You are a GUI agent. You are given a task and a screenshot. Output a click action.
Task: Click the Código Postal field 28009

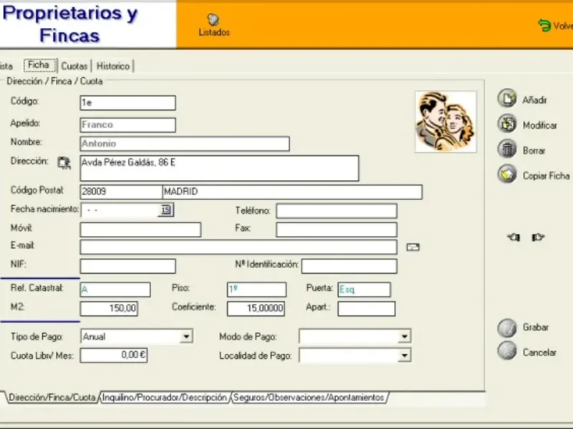[x=121, y=192]
